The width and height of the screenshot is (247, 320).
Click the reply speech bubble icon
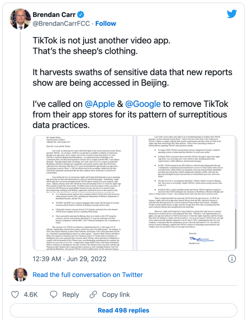(54, 294)
